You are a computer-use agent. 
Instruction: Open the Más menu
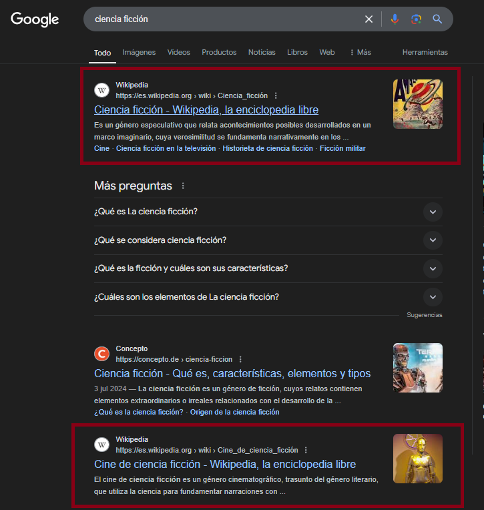click(x=360, y=52)
